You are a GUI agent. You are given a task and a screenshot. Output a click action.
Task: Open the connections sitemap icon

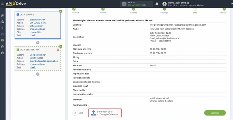point(2,22)
